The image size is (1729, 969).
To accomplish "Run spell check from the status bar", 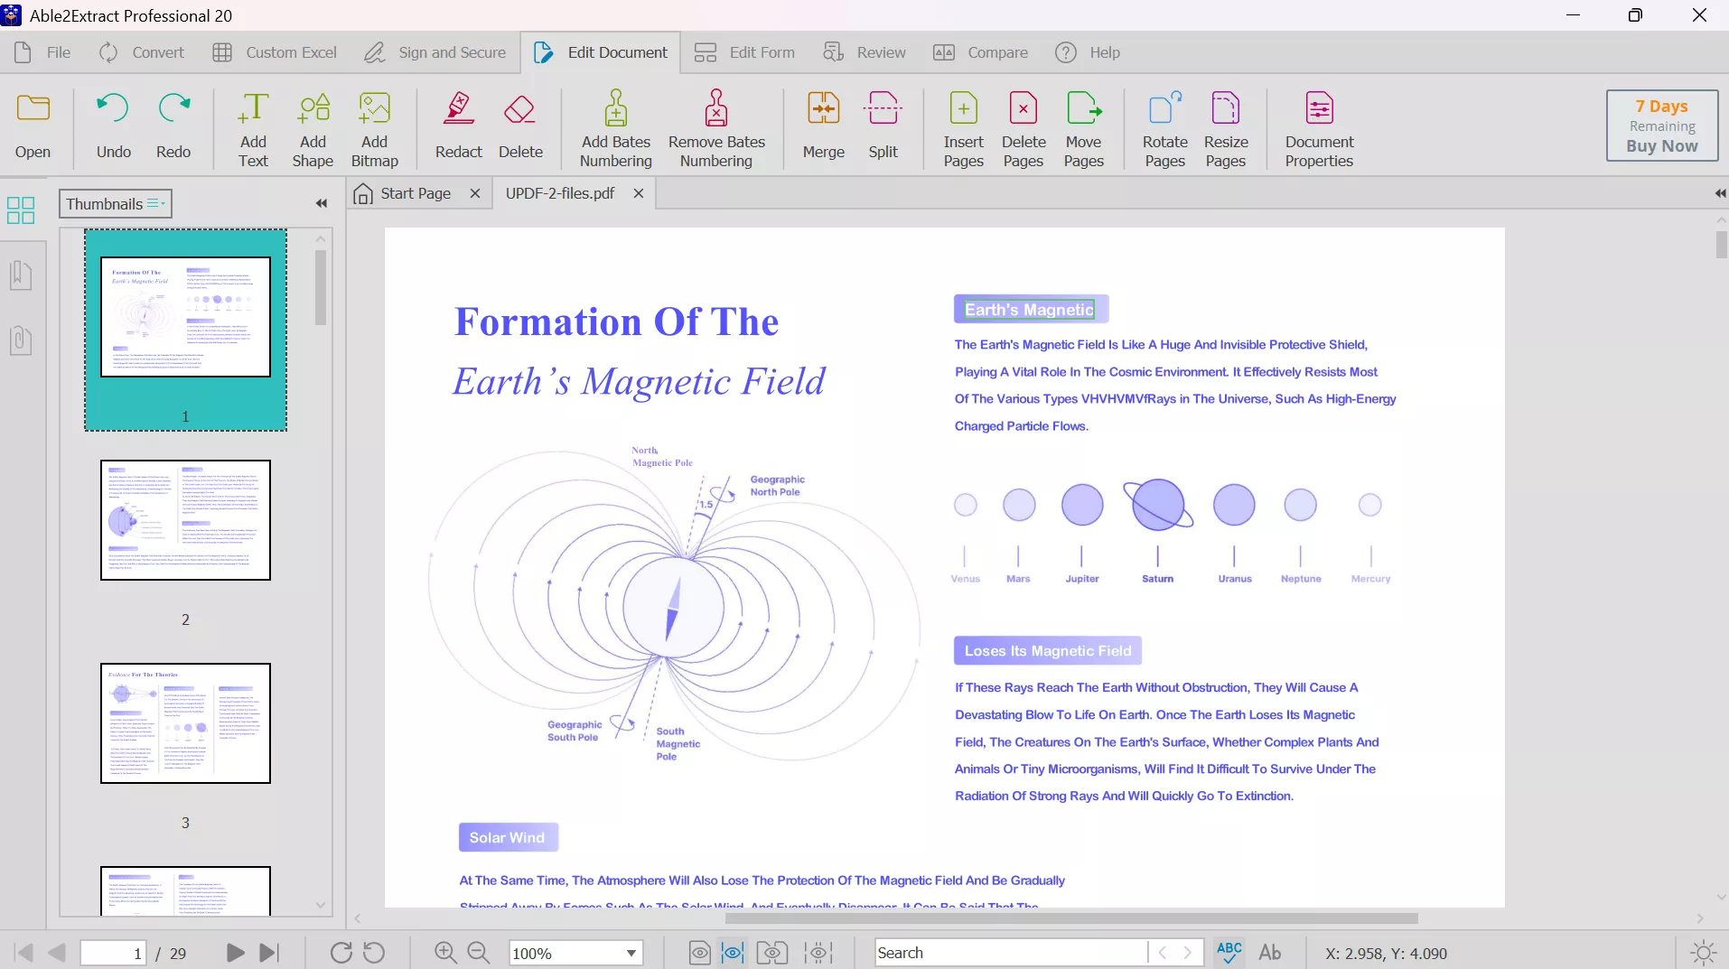I will point(1229,952).
